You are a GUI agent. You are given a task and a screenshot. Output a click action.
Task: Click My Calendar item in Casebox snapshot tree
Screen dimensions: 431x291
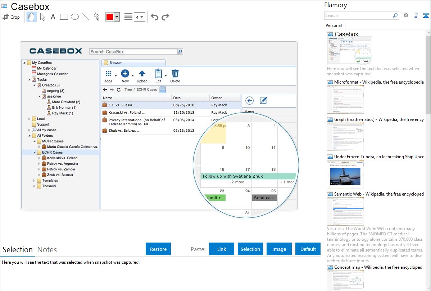pyautogui.click(x=47, y=68)
